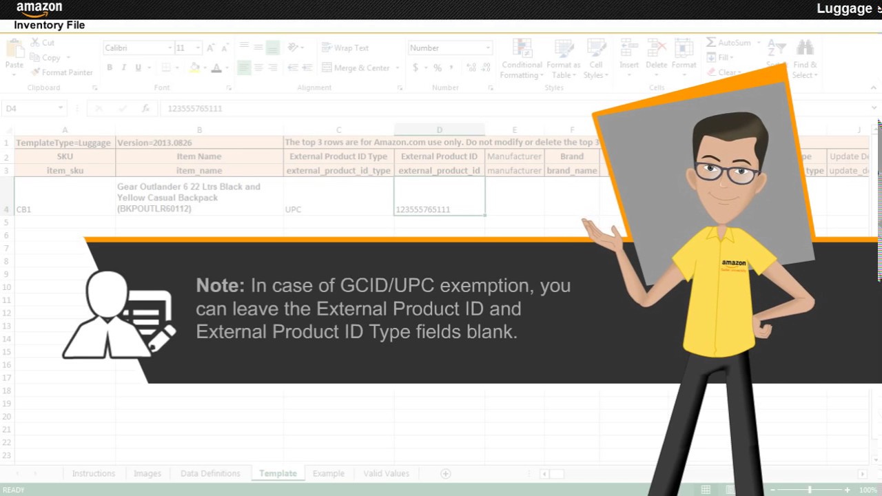Screen dimensions: 882x496
Task: Apply cell borders using the borders icon
Action: click(x=166, y=68)
